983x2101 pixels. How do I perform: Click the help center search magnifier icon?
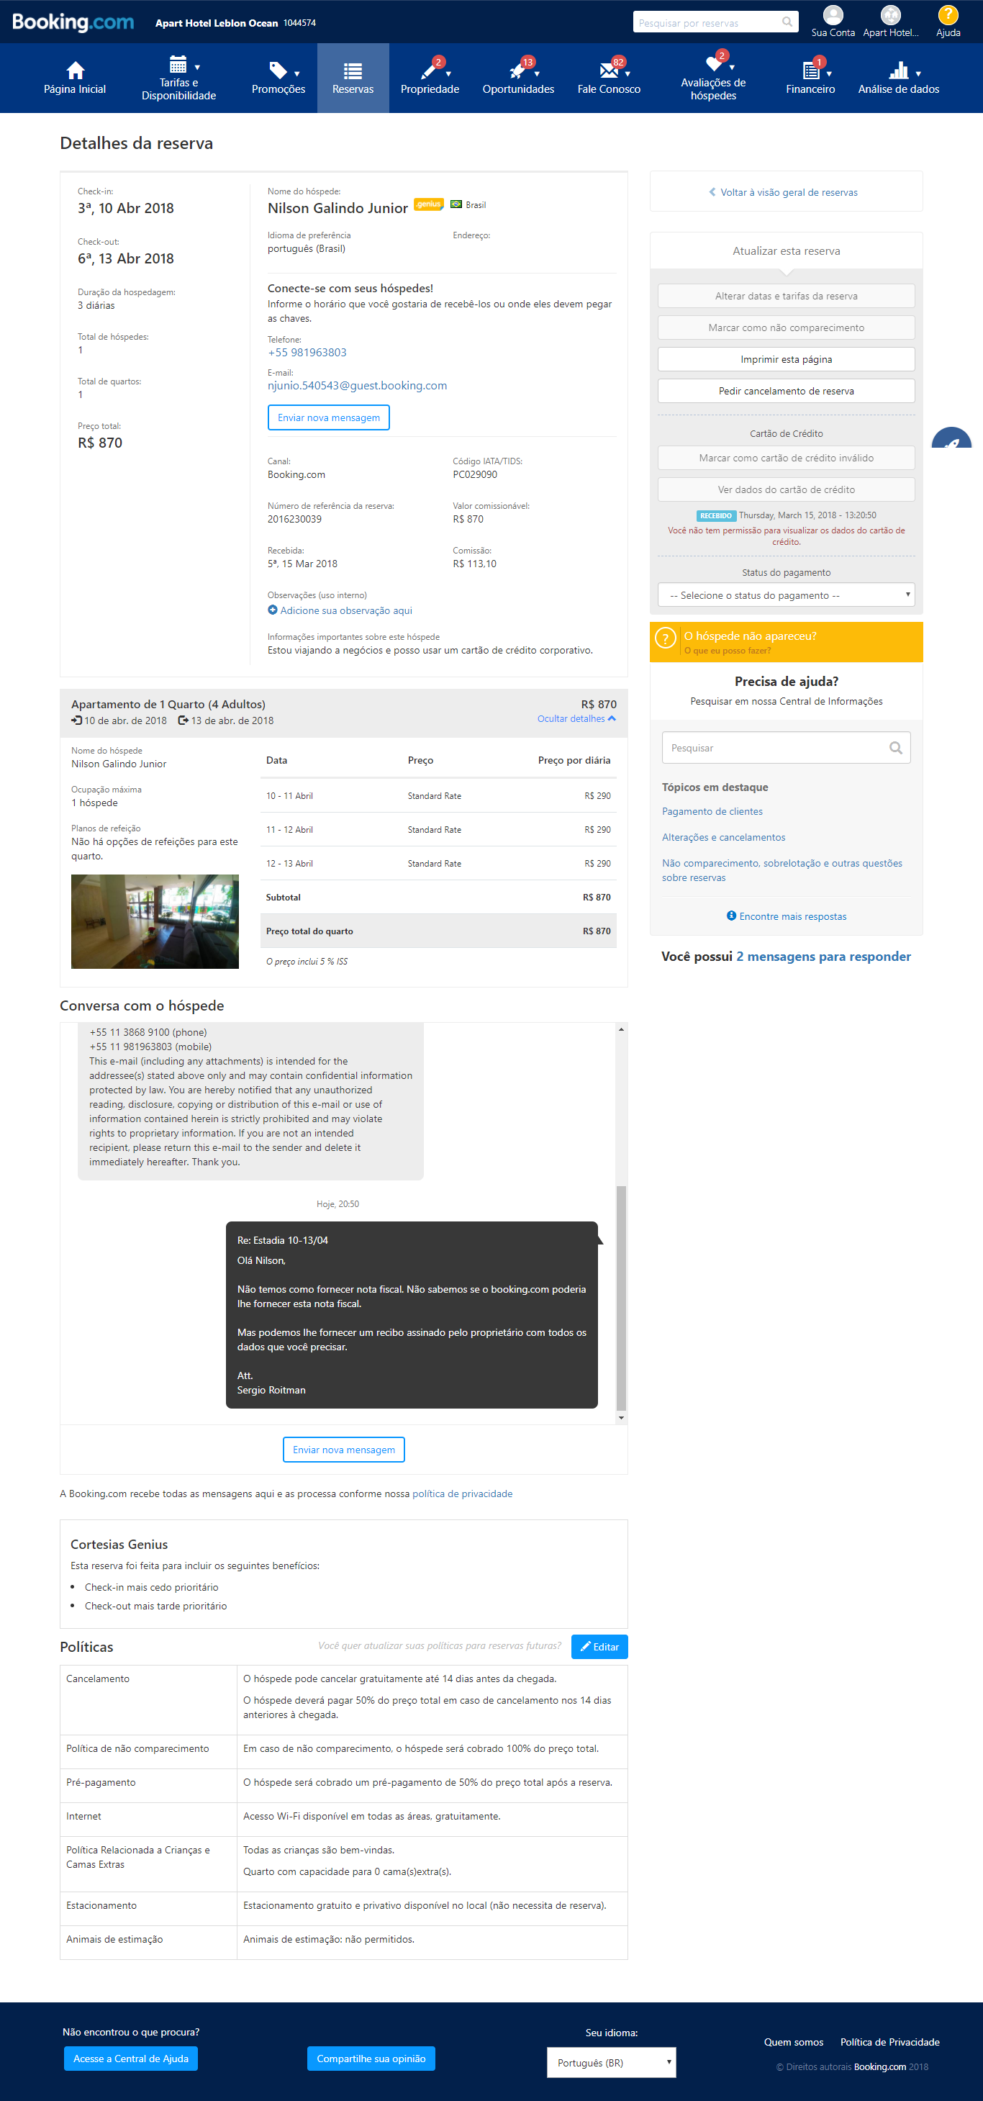(896, 748)
